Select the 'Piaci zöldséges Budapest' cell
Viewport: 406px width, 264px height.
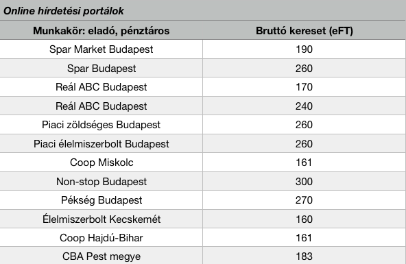pyautogui.click(x=101, y=125)
